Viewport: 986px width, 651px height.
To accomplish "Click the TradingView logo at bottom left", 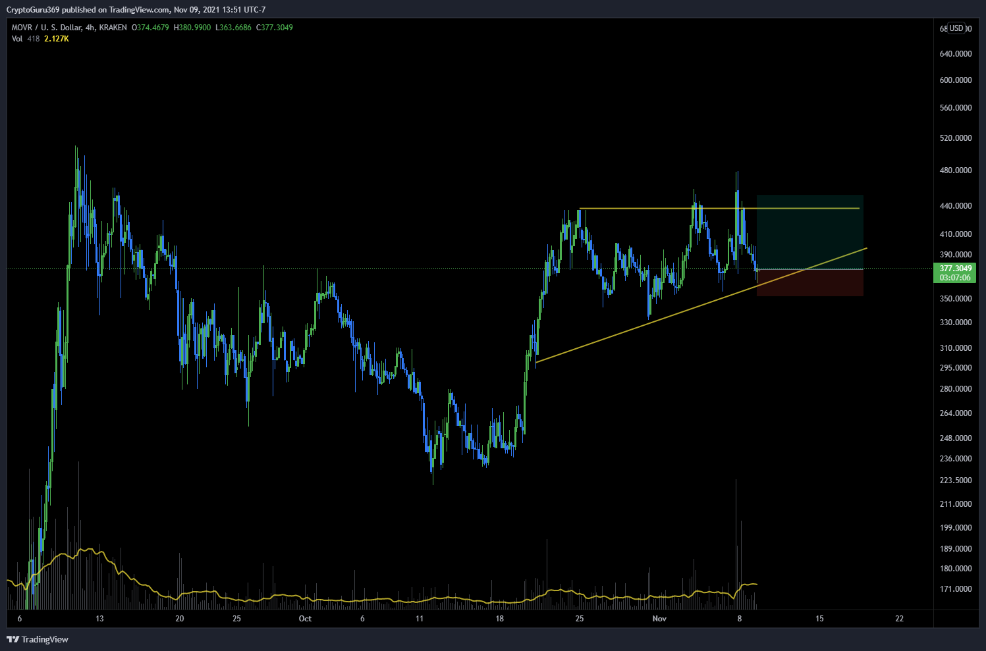I will [x=38, y=639].
